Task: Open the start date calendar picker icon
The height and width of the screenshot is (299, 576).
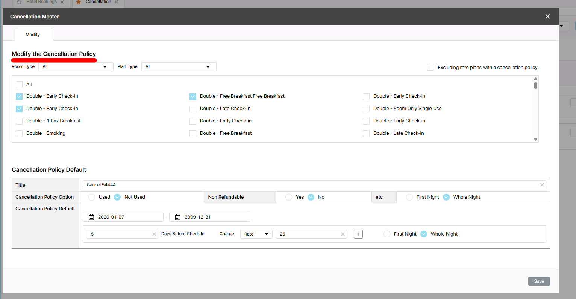Action: coord(91,217)
